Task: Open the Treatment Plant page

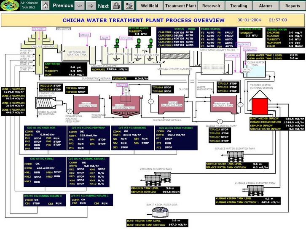Action: click(180, 6)
